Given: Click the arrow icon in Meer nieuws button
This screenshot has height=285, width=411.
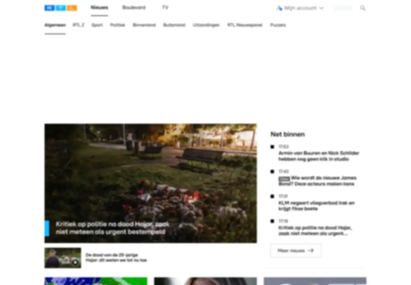Looking at the screenshot, I should [x=311, y=251].
